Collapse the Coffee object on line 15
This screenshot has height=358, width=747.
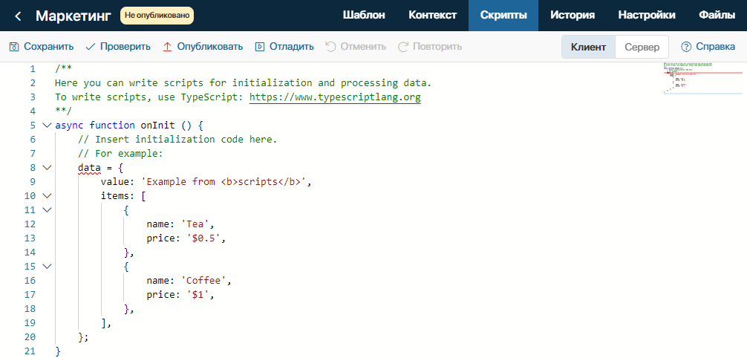coord(47,266)
